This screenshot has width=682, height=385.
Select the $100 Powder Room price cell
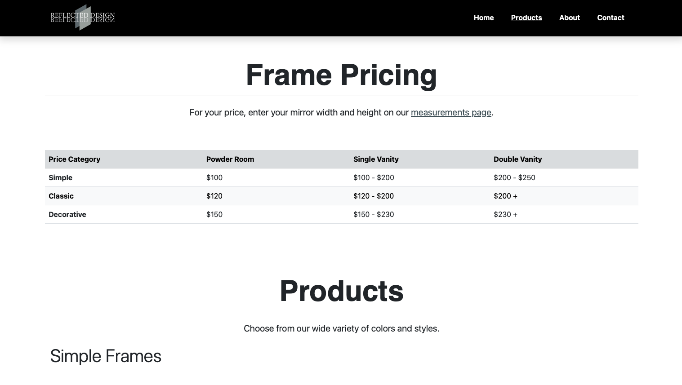[214, 177]
